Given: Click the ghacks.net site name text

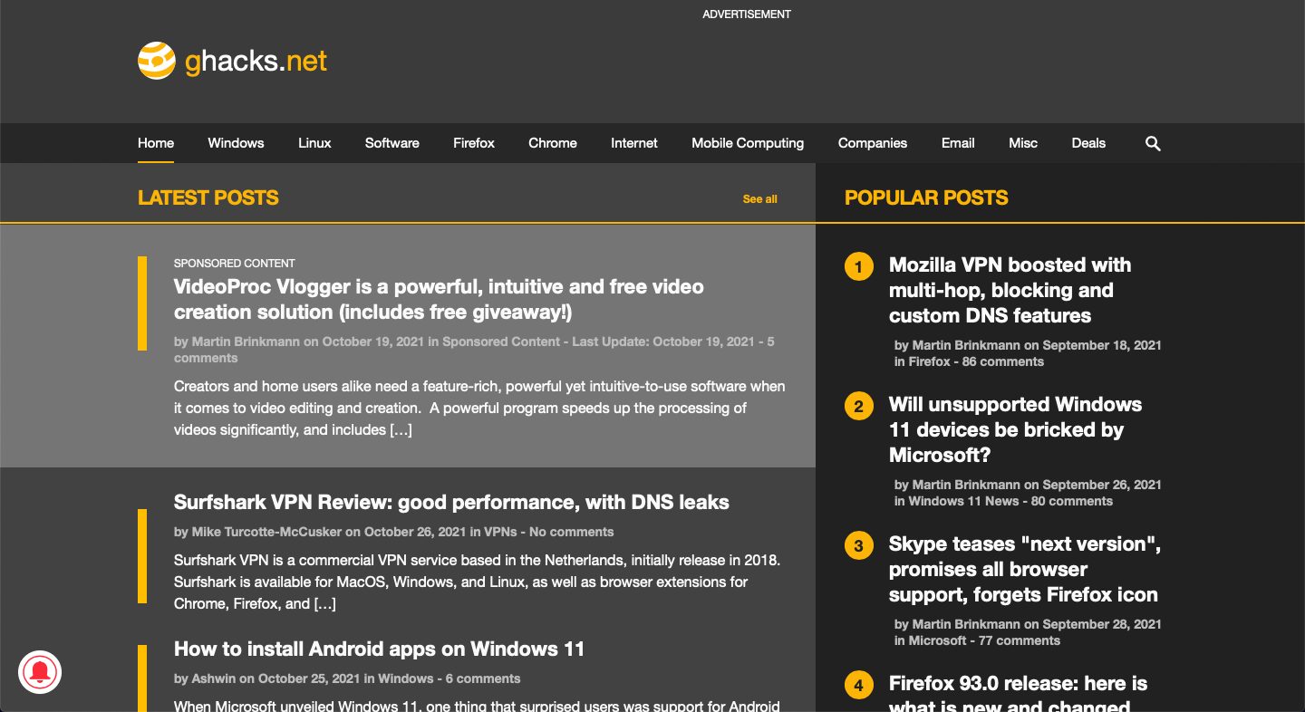Looking at the screenshot, I should coord(256,62).
